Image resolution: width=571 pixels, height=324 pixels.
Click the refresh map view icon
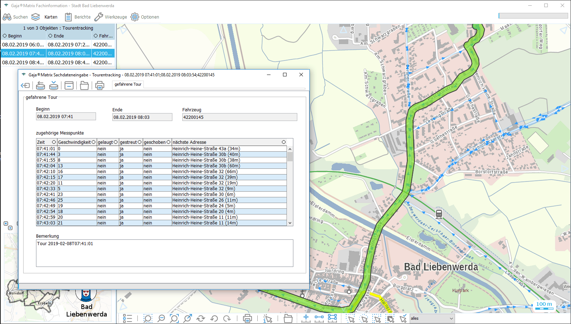201,318
